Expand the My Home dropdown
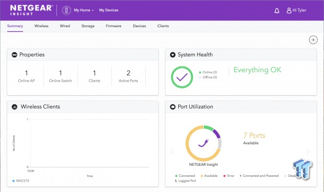 pos(84,10)
